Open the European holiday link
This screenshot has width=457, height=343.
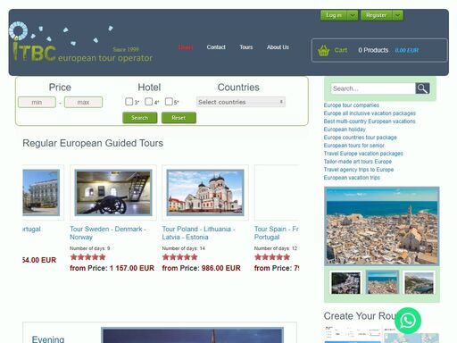[345, 130]
